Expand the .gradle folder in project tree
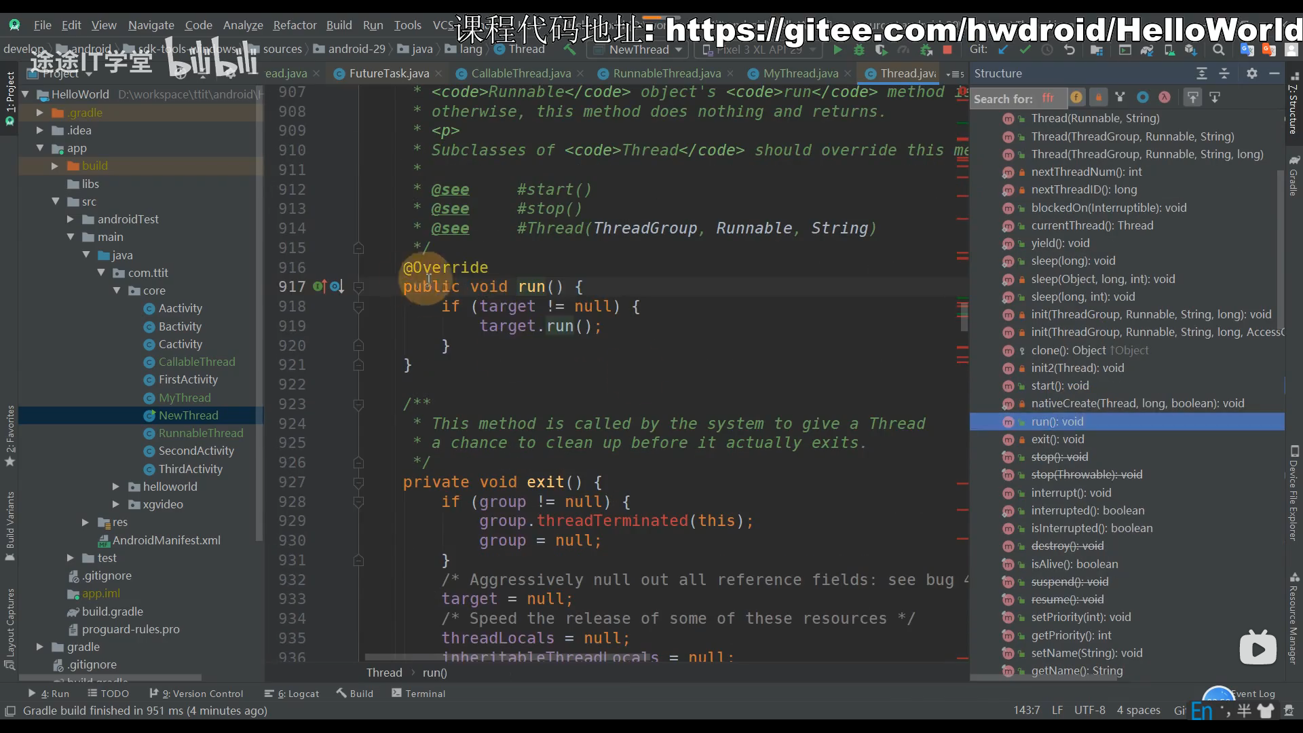 click(x=40, y=113)
